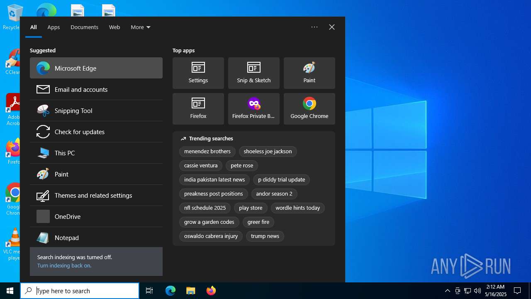Switch to the All tab
Screen dimensions: 531x299
coord(34,27)
